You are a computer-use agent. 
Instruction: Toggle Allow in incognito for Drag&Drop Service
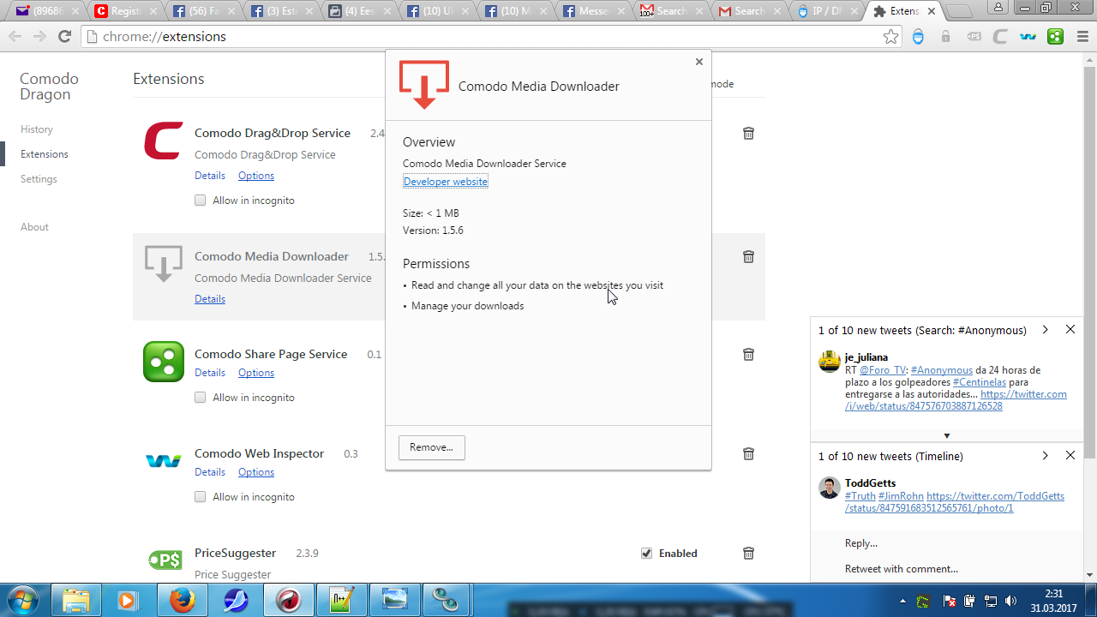coord(200,201)
